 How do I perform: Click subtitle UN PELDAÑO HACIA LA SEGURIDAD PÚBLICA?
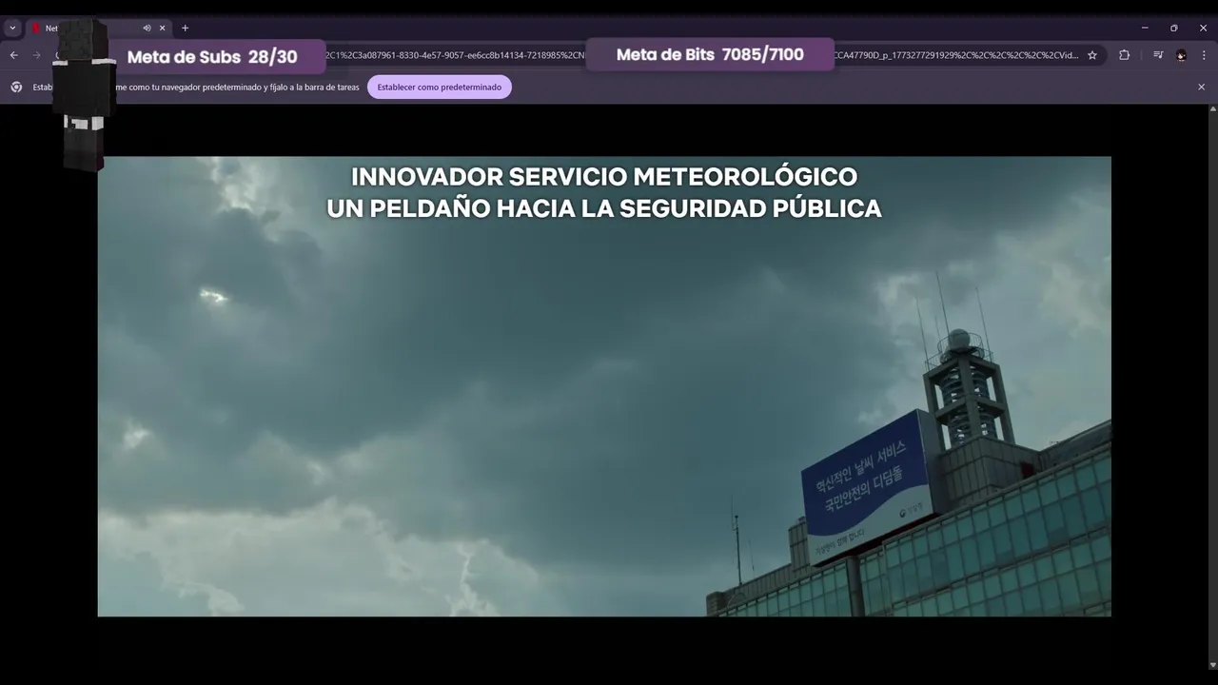tap(604, 208)
